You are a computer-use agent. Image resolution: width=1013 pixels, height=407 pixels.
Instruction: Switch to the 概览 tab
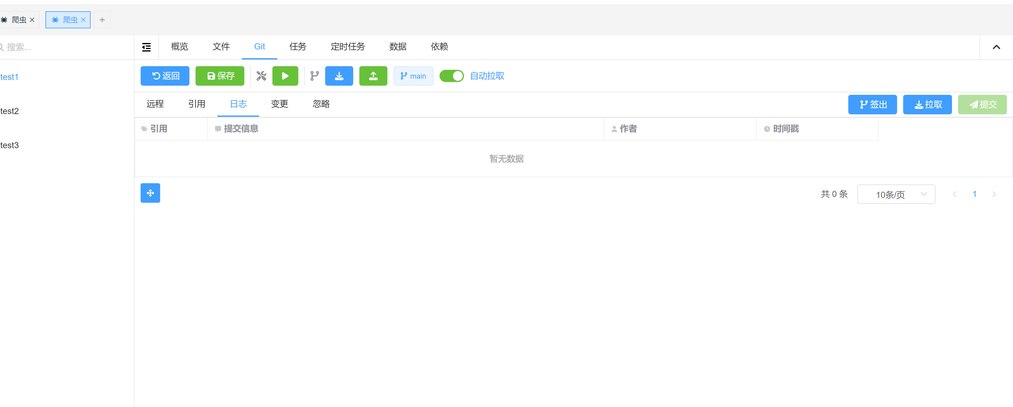pyautogui.click(x=179, y=47)
